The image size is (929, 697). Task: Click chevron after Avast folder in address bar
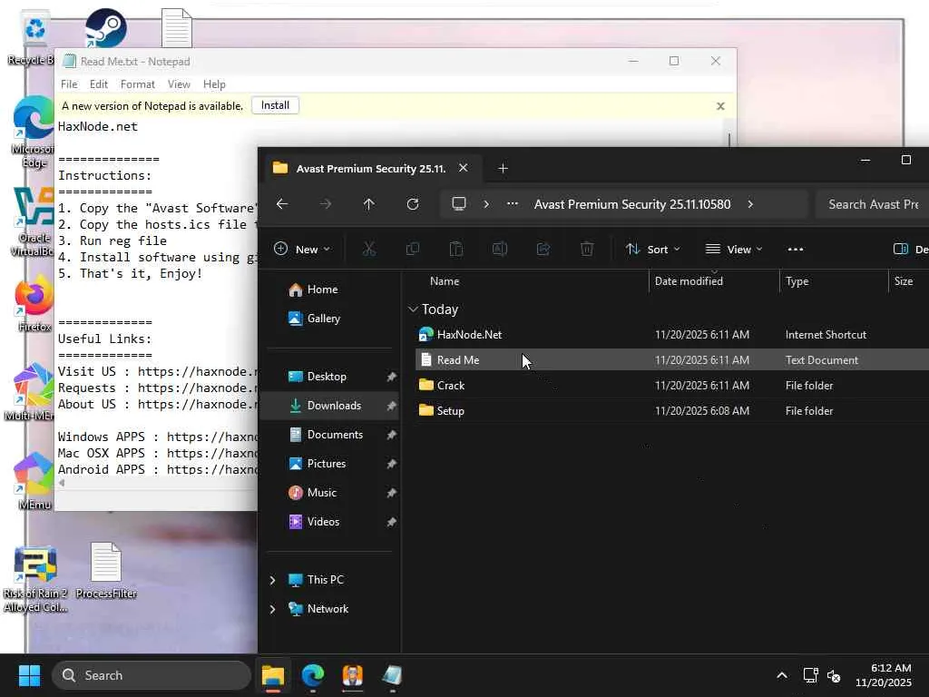click(750, 204)
